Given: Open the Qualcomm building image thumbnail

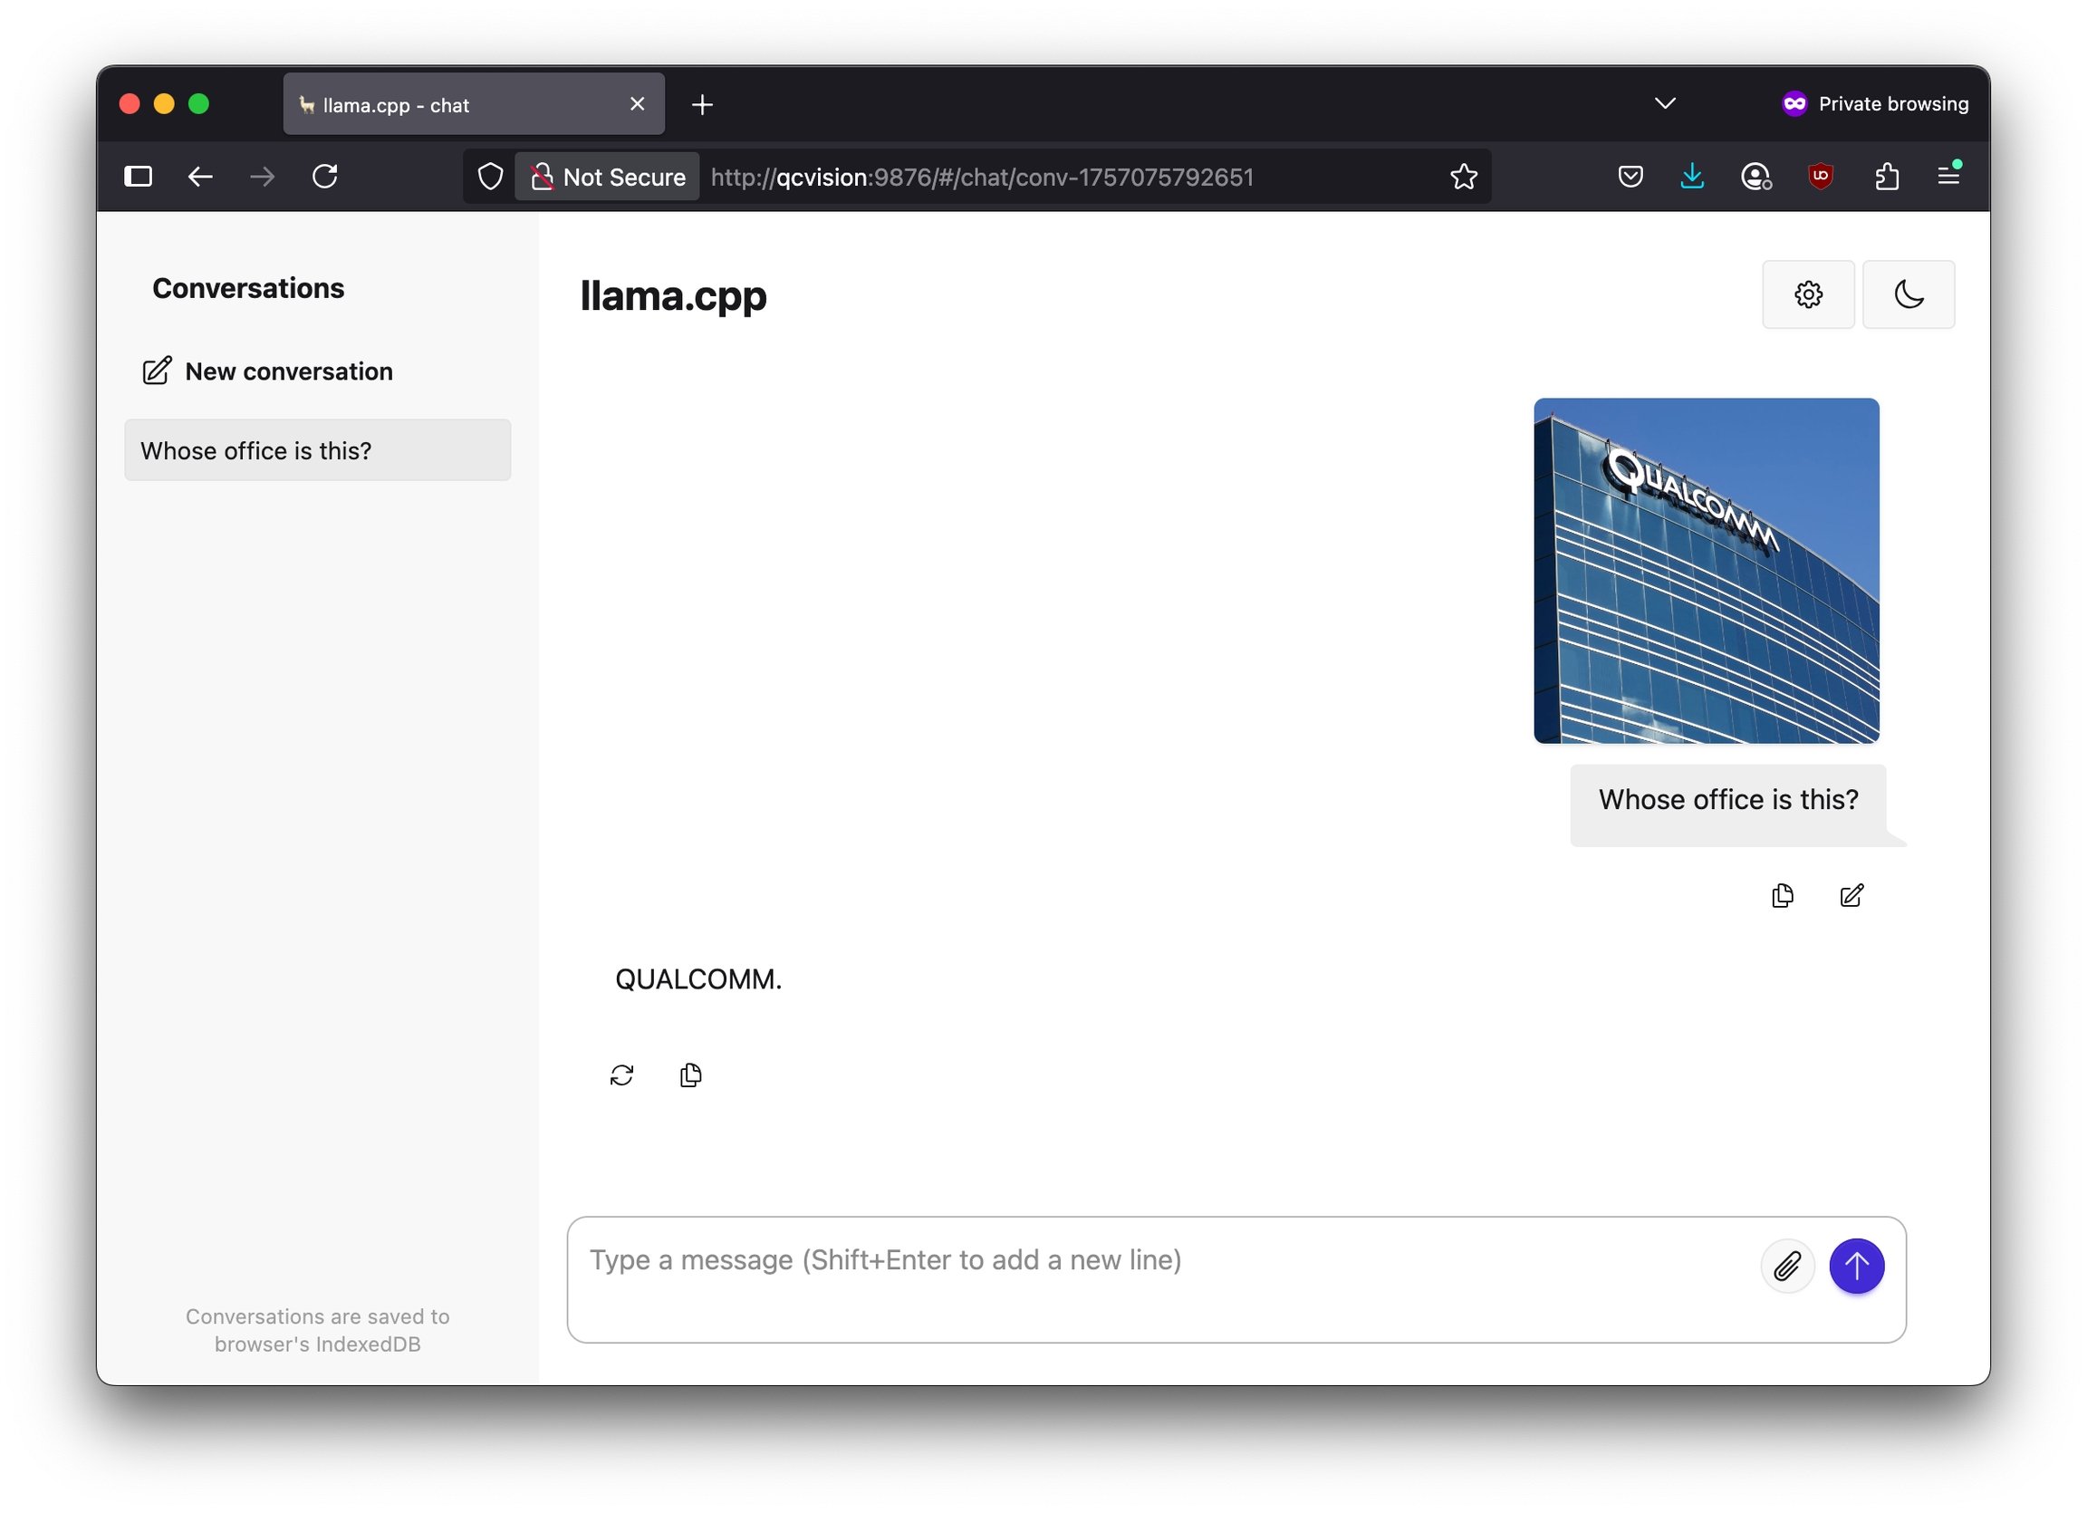Looking at the screenshot, I should [1706, 571].
